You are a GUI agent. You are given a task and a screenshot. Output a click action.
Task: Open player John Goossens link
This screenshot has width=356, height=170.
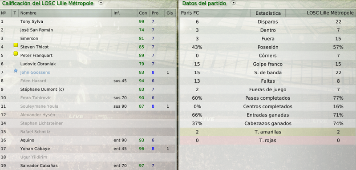pos(35,73)
